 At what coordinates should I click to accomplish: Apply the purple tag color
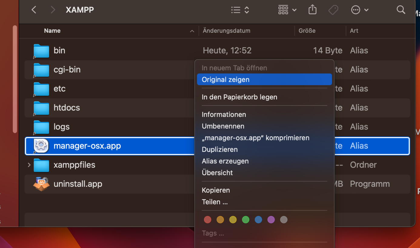[271, 220]
